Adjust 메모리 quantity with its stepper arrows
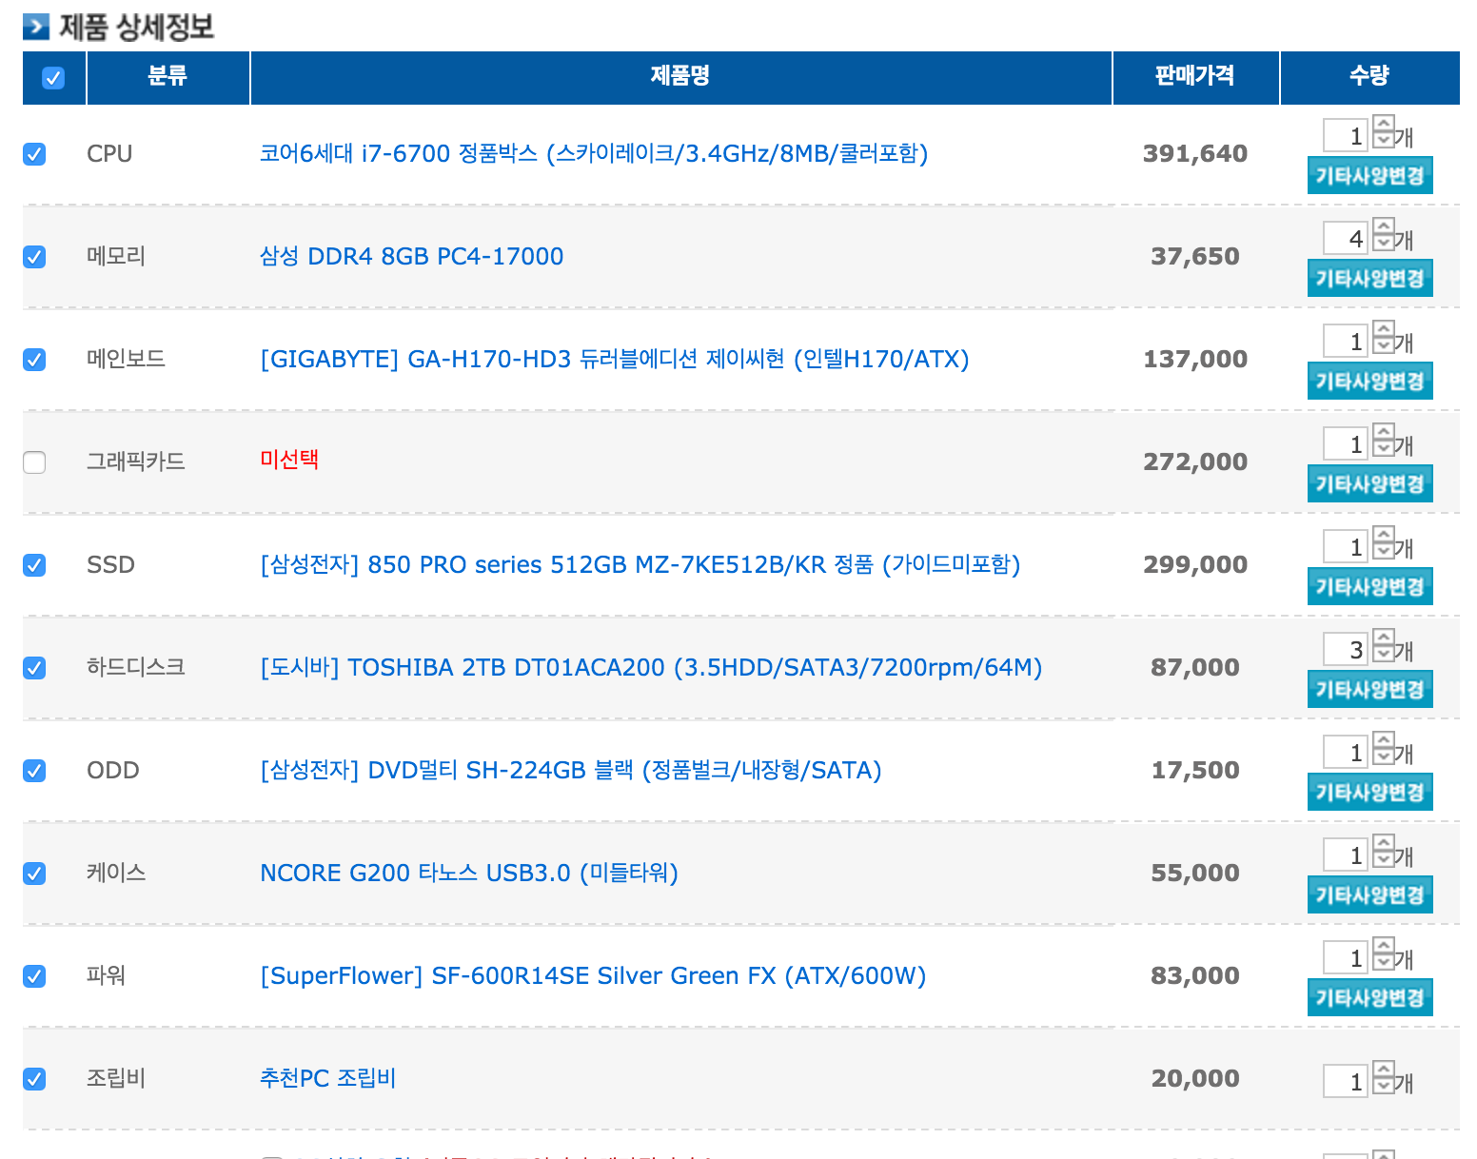This screenshot has height=1159, width=1477. (1384, 235)
